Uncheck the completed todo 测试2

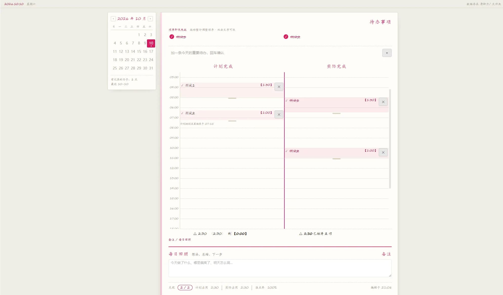[286, 37]
